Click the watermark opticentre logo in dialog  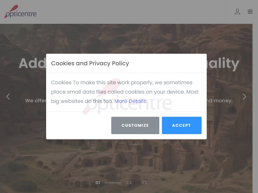tap(127, 97)
